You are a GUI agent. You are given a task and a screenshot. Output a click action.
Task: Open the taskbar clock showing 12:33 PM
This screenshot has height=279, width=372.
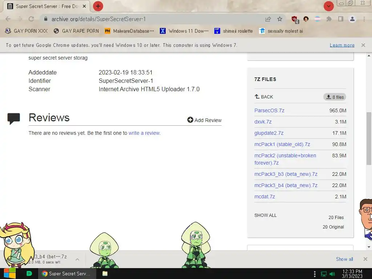coord(352,274)
